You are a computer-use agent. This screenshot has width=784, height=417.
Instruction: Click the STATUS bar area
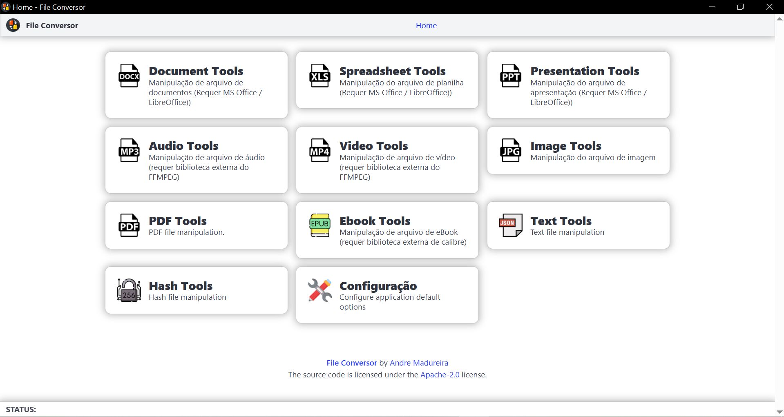[21, 409]
